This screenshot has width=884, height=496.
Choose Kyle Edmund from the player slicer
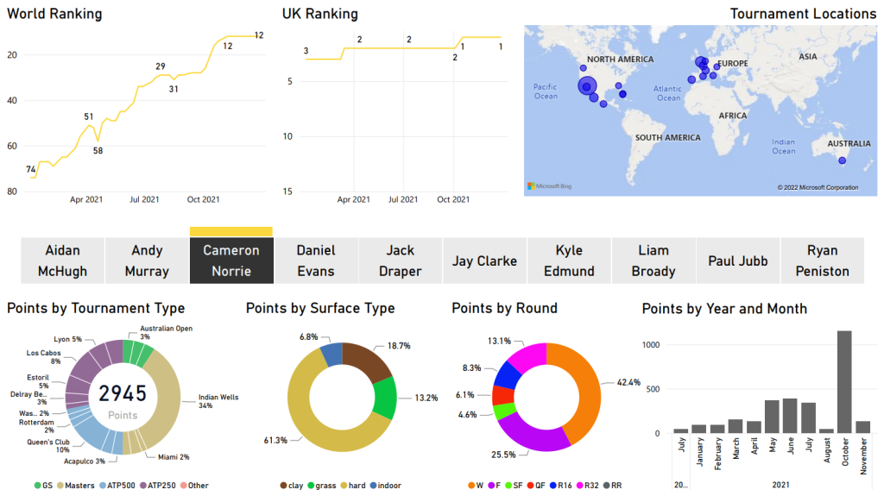point(570,261)
